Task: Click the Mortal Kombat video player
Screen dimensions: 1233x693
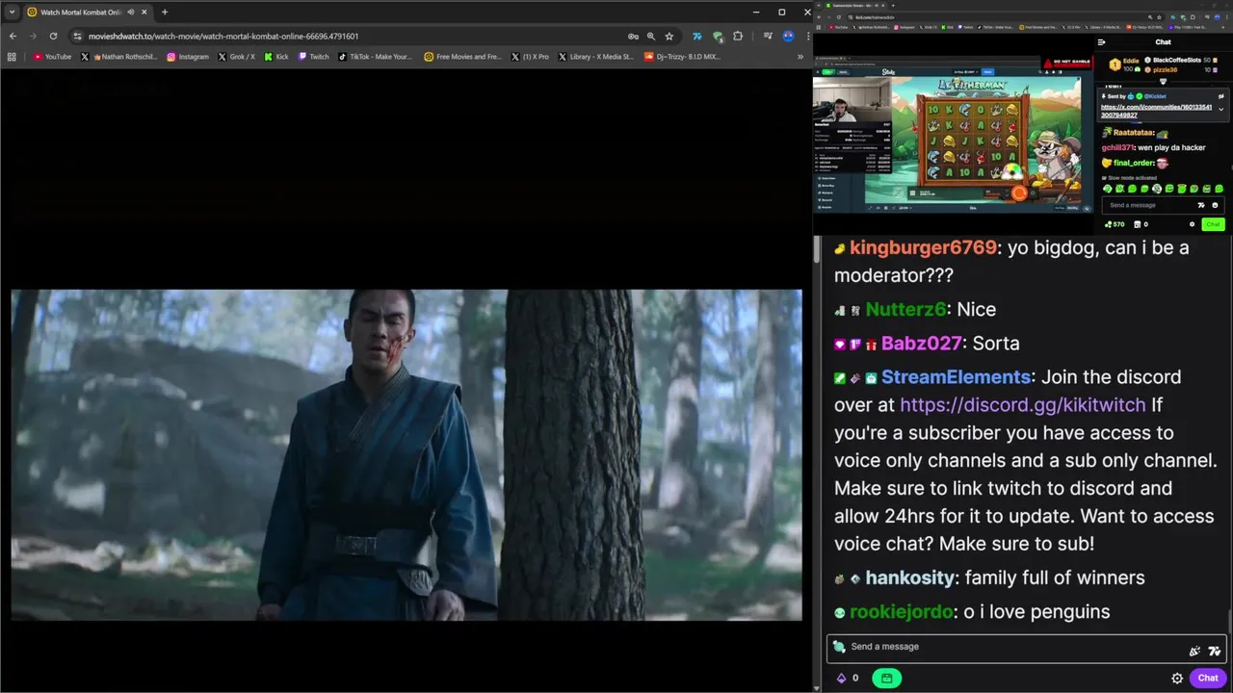Action: (406, 454)
